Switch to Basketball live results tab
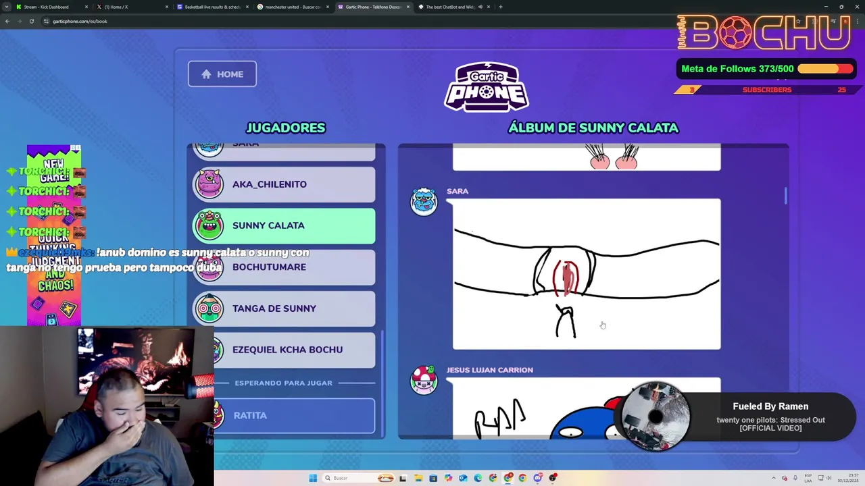This screenshot has height=486, width=865. click(x=213, y=7)
